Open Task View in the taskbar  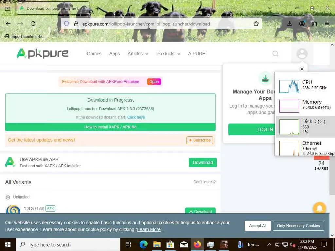pyautogui.click(x=128, y=244)
